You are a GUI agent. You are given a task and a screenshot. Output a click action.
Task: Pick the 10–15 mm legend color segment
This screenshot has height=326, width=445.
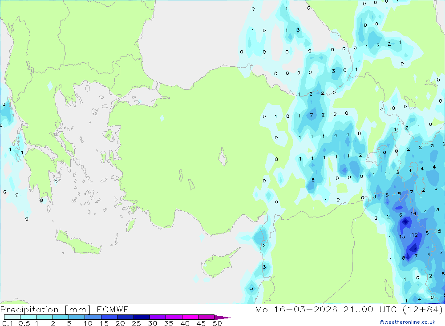coord(93,317)
